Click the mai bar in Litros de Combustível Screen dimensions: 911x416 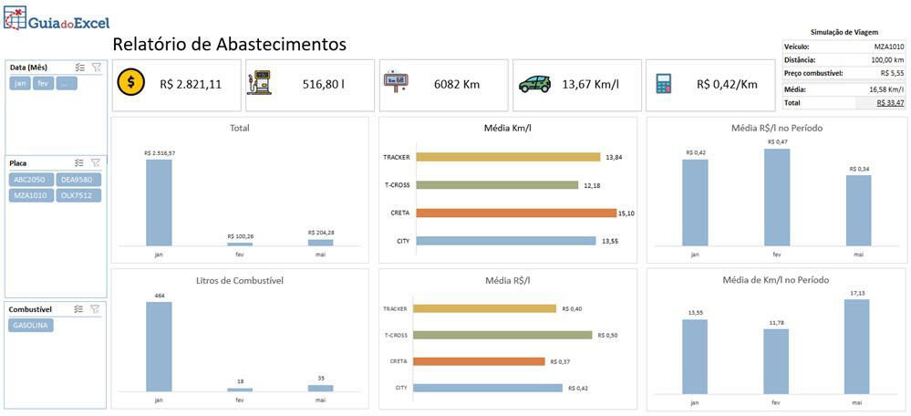321,388
